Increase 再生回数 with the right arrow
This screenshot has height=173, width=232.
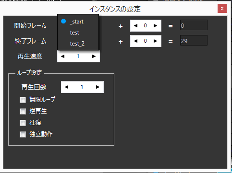[x=98, y=87]
